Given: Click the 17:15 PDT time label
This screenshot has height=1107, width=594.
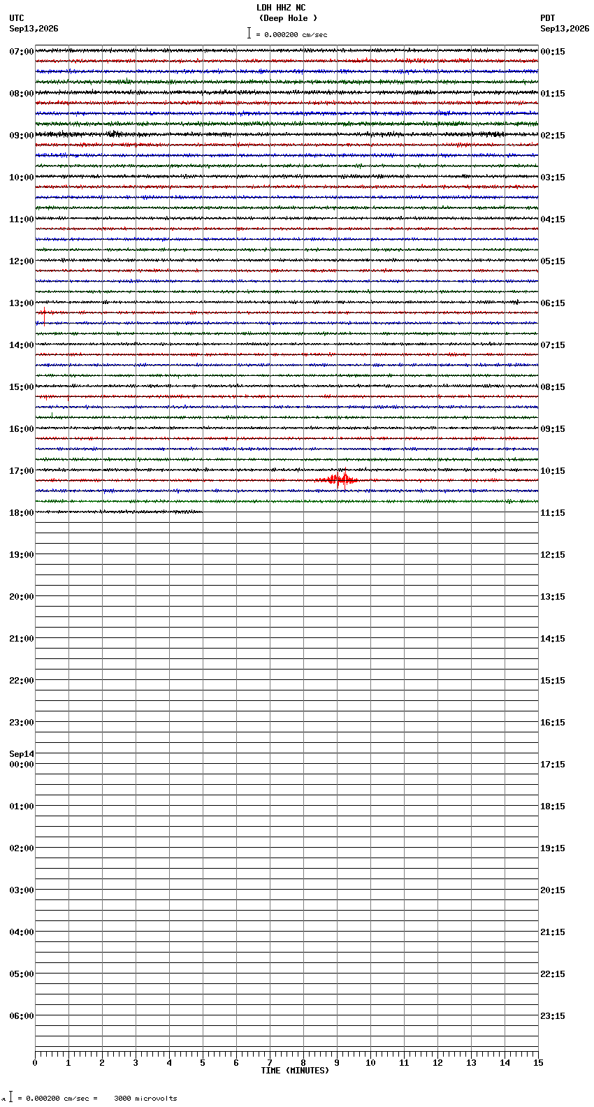Looking at the screenshot, I should click(553, 764).
